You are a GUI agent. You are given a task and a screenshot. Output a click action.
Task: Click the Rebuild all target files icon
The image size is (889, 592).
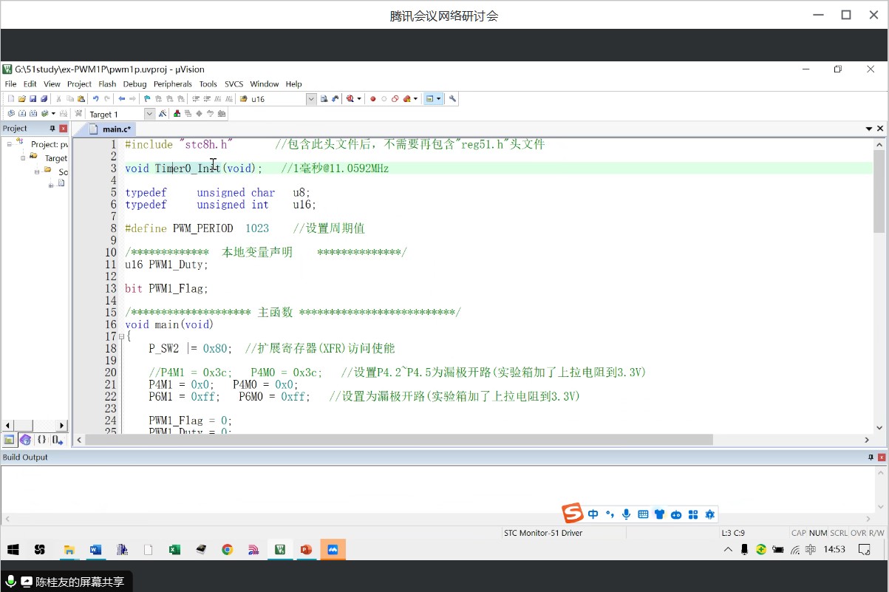[x=33, y=114]
